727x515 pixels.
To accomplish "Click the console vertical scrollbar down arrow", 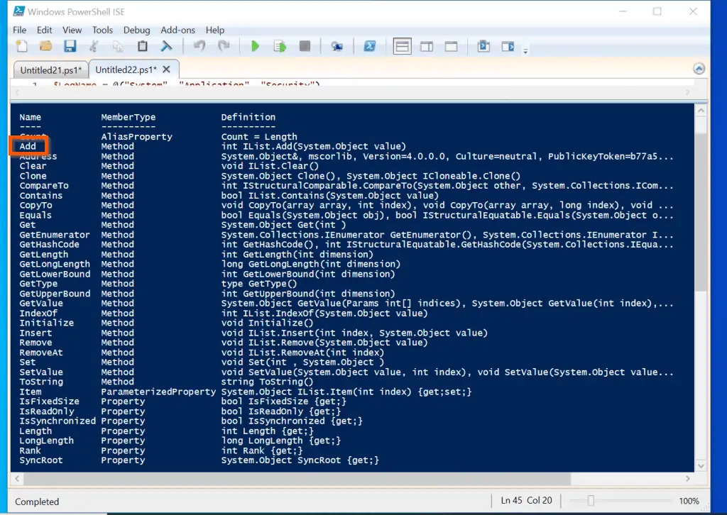I will click(x=701, y=466).
